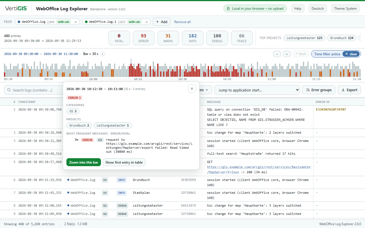Open the Help page
The height and width of the screenshot is (228, 365).
[298, 9]
